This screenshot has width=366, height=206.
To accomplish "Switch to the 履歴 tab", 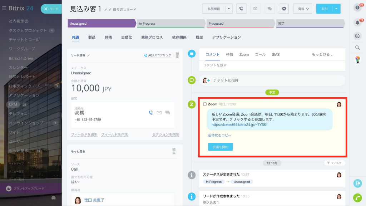I will click(199, 37).
